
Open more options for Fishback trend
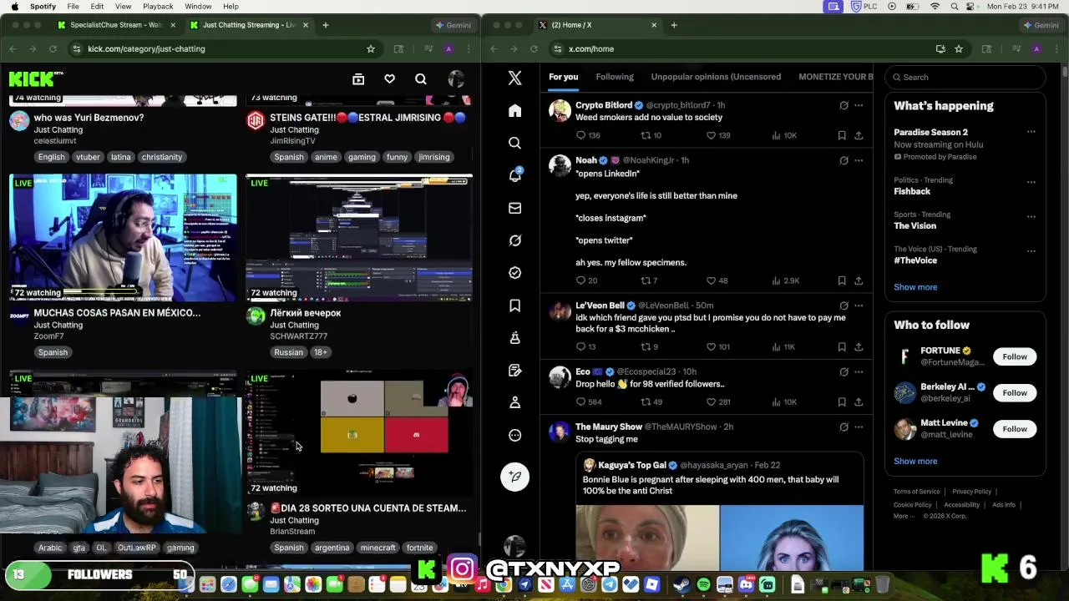pyautogui.click(x=1031, y=181)
